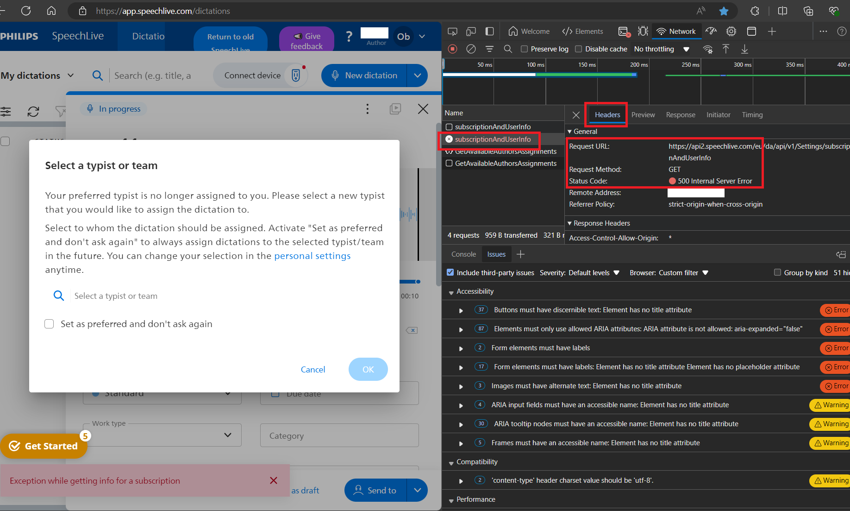850x511 pixels.
Task: Open DevTools help question icon
Action: pyautogui.click(x=842, y=32)
